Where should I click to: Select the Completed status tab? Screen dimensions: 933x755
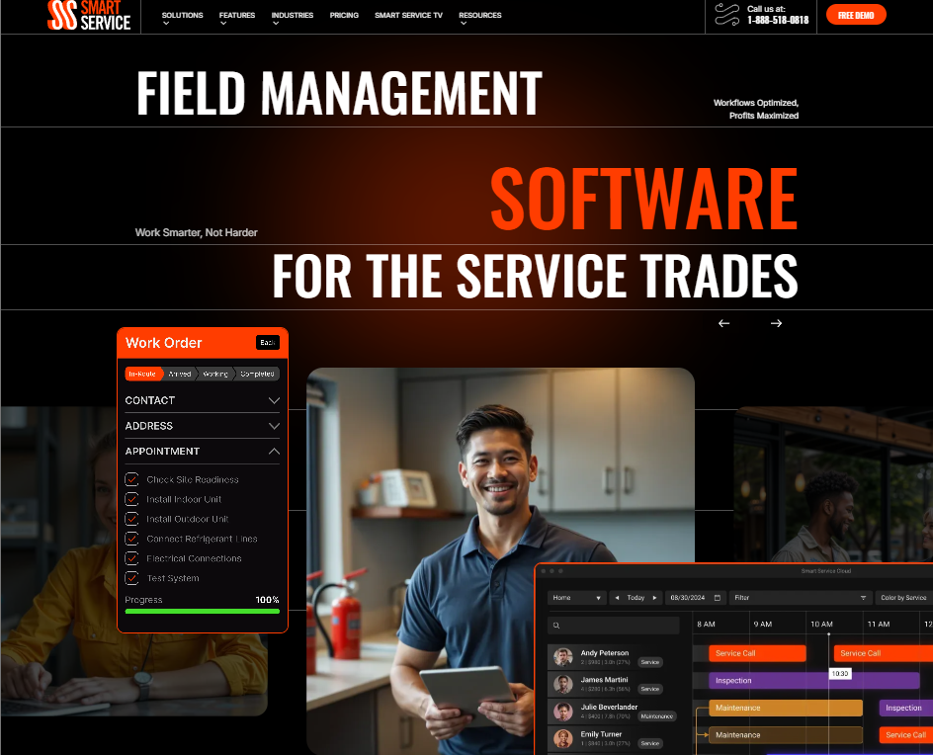coord(258,374)
